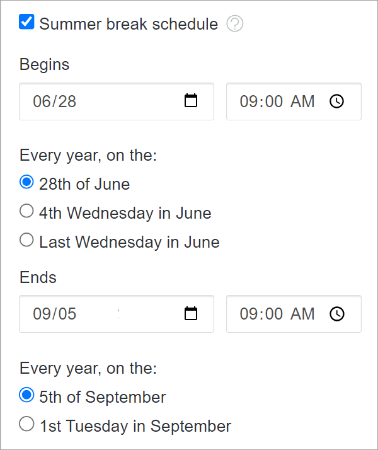Select 5th of September radio option
Image resolution: width=378 pixels, height=450 pixels.
26,395
